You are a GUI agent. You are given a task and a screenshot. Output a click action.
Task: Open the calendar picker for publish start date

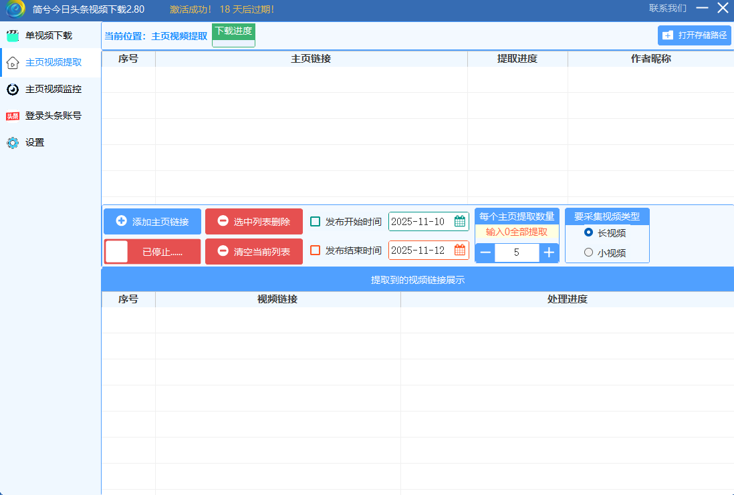[x=460, y=222]
